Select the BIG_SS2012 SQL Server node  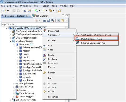point(28,28)
